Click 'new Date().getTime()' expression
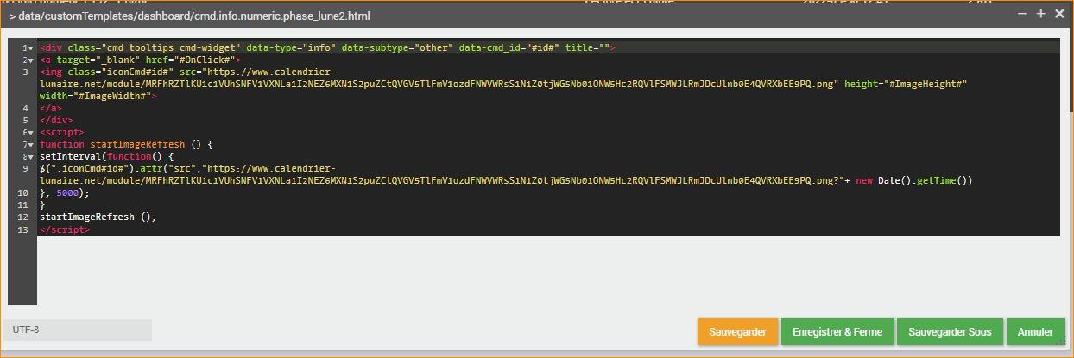 (913, 181)
